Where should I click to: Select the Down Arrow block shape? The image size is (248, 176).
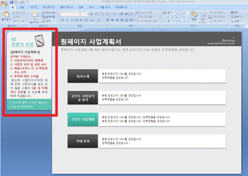point(184,17)
